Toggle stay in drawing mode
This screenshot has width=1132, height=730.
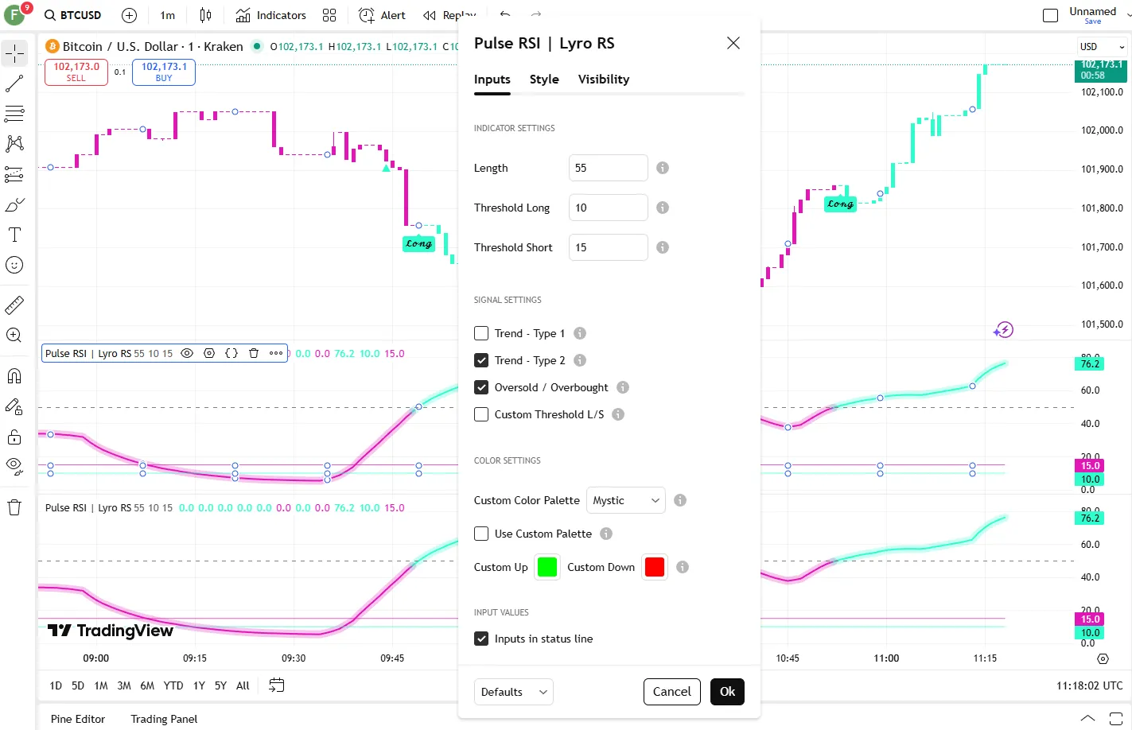pos(14,406)
